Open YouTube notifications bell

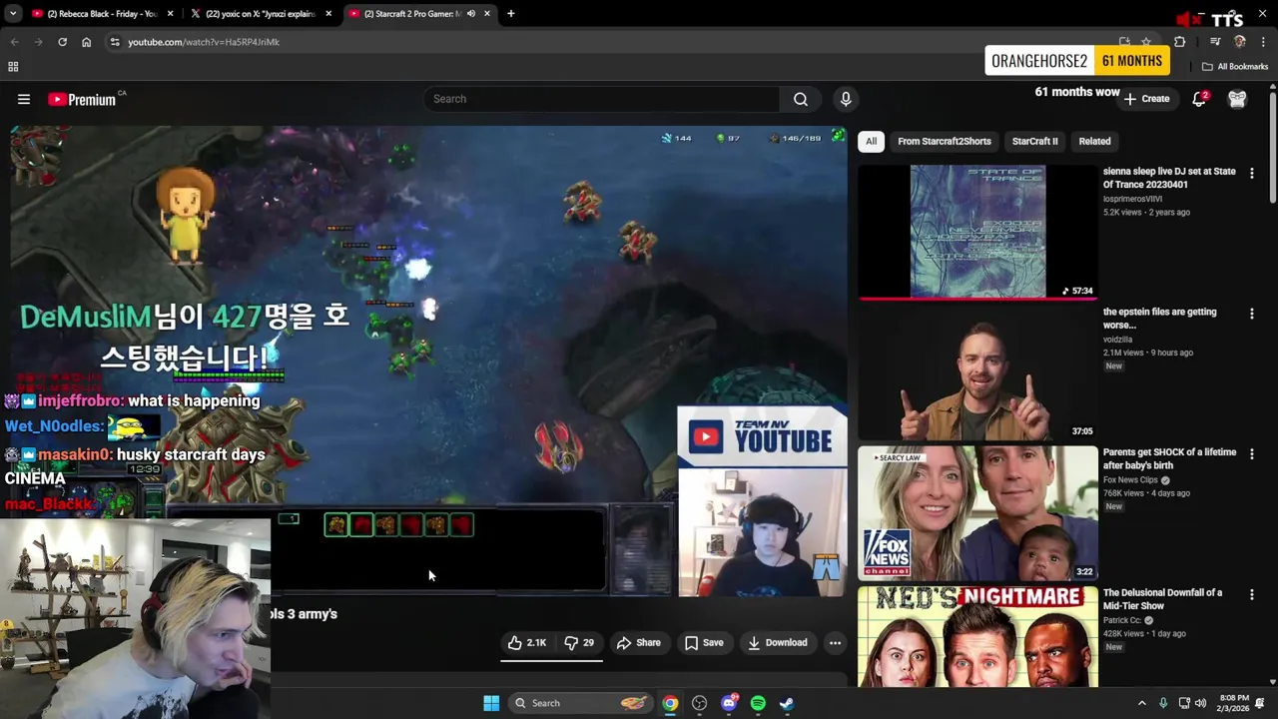pyautogui.click(x=1199, y=99)
